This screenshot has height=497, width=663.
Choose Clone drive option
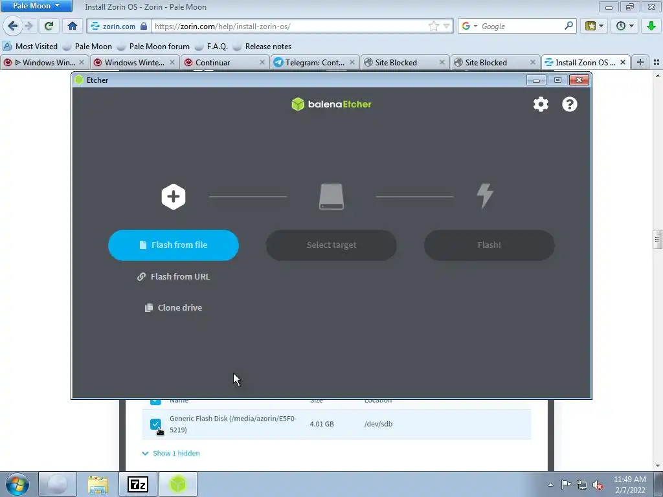coord(174,307)
